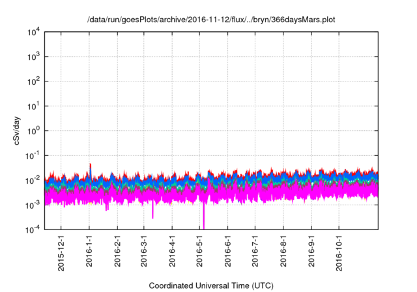Select the 2015-12-1 date tick label

pyautogui.click(x=61, y=254)
